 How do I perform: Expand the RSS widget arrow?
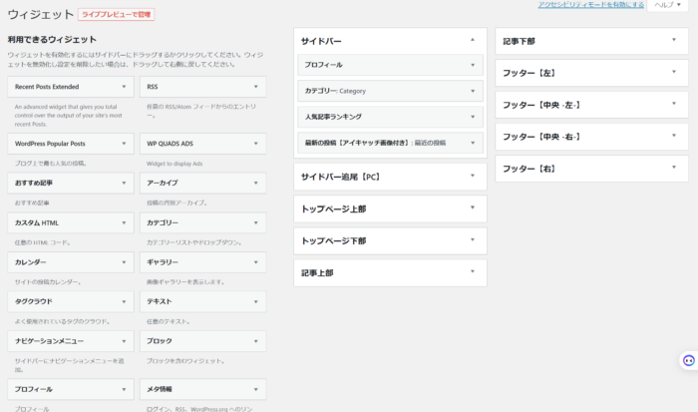pos(255,87)
